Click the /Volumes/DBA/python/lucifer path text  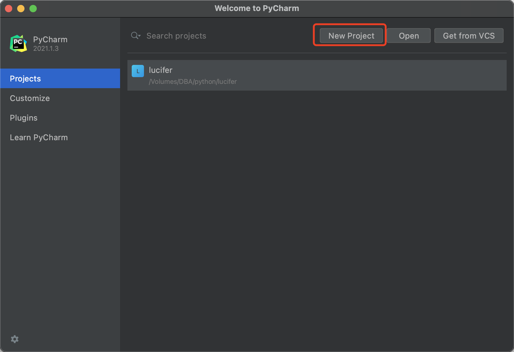[193, 81]
